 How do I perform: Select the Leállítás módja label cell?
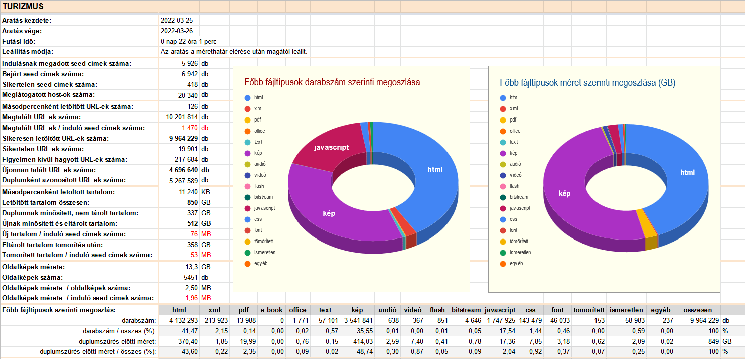pyautogui.click(x=28, y=51)
